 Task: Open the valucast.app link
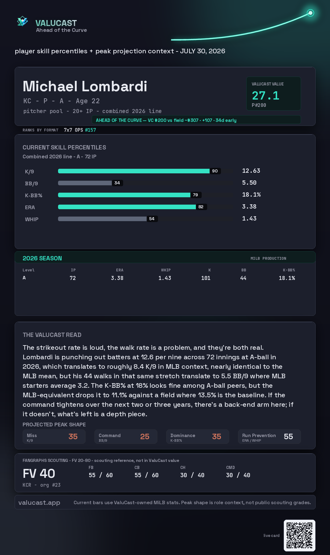pyautogui.click(x=39, y=502)
